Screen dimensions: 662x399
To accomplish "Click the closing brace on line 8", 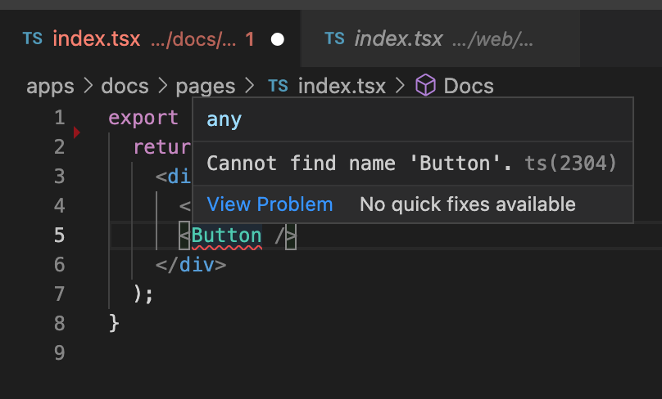I will [114, 323].
